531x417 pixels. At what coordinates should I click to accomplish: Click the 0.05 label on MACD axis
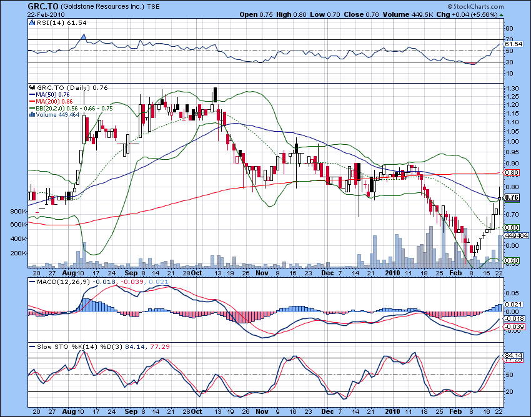(512, 293)
